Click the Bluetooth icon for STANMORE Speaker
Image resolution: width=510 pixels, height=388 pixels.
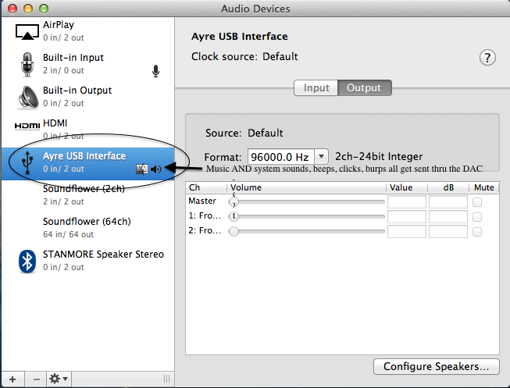pos(27,261)
